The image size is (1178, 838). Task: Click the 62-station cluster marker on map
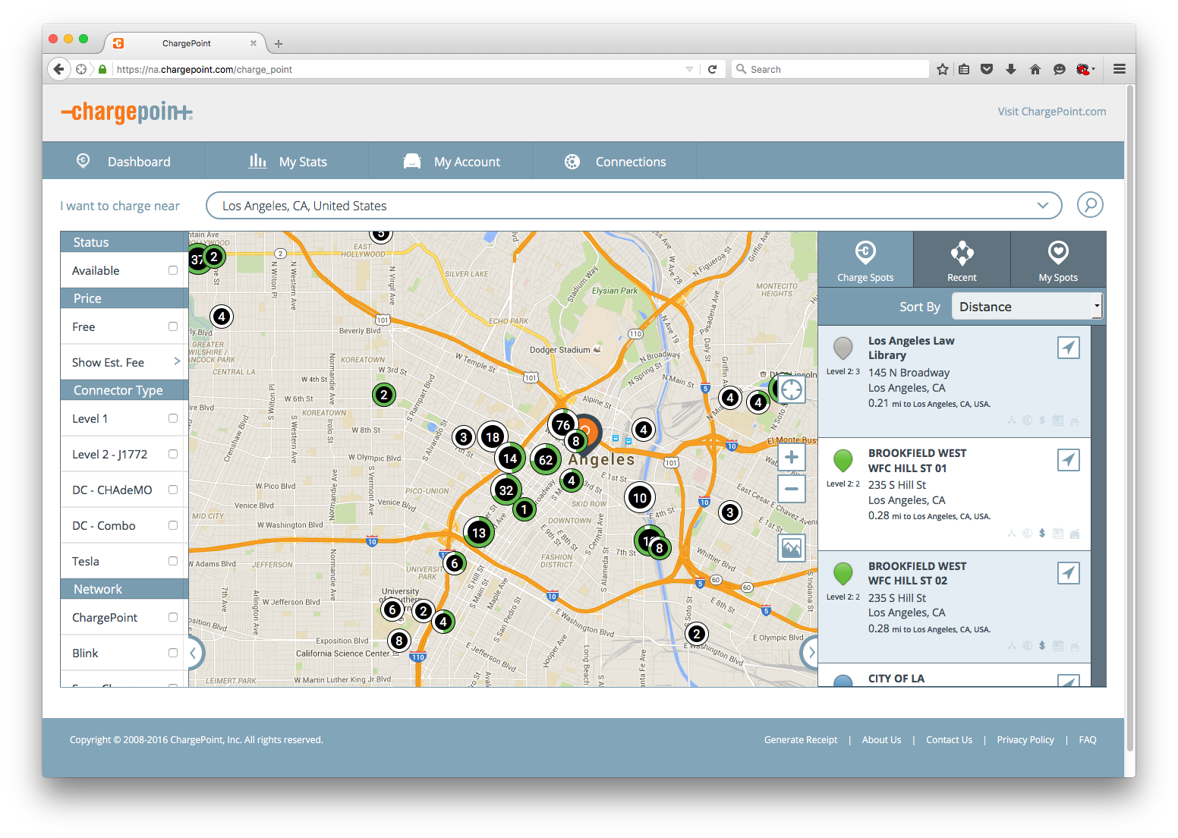tap(546, 459)
